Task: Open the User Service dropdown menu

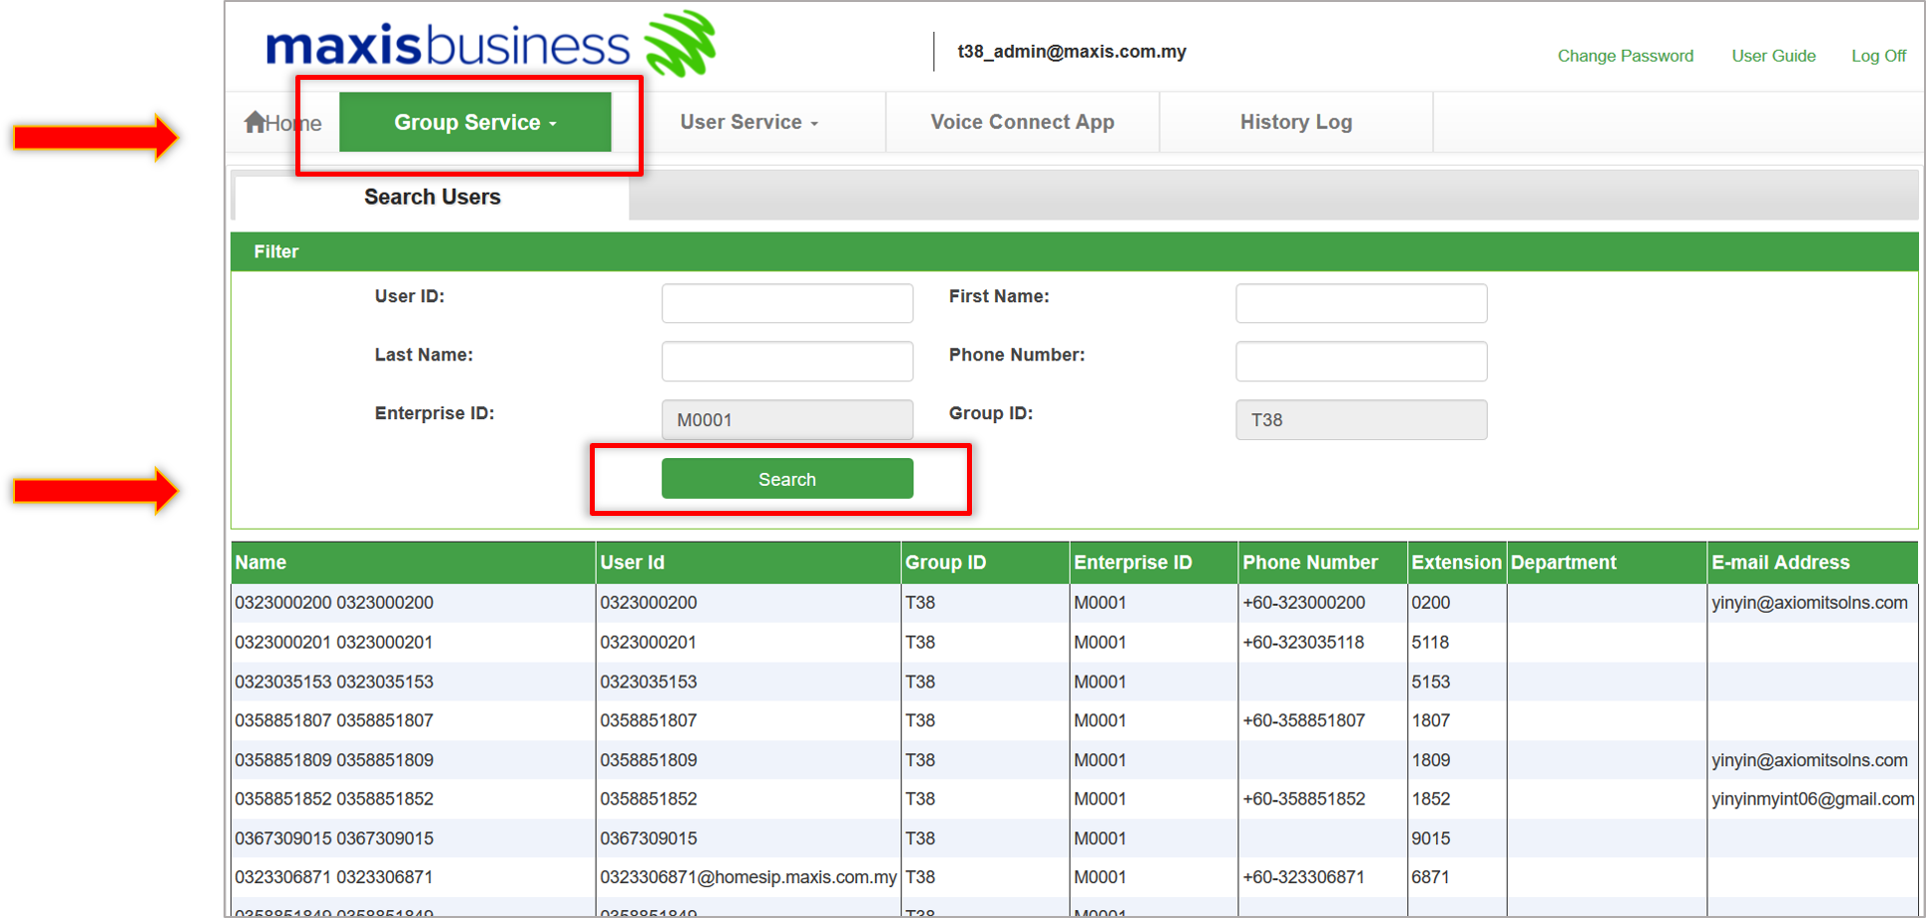Action: coord(748,123)
